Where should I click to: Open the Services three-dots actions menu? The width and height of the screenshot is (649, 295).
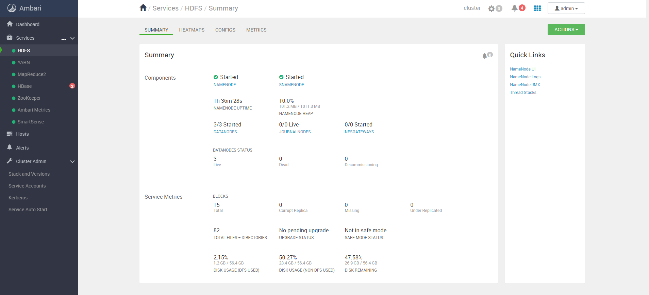coord(64,39)
